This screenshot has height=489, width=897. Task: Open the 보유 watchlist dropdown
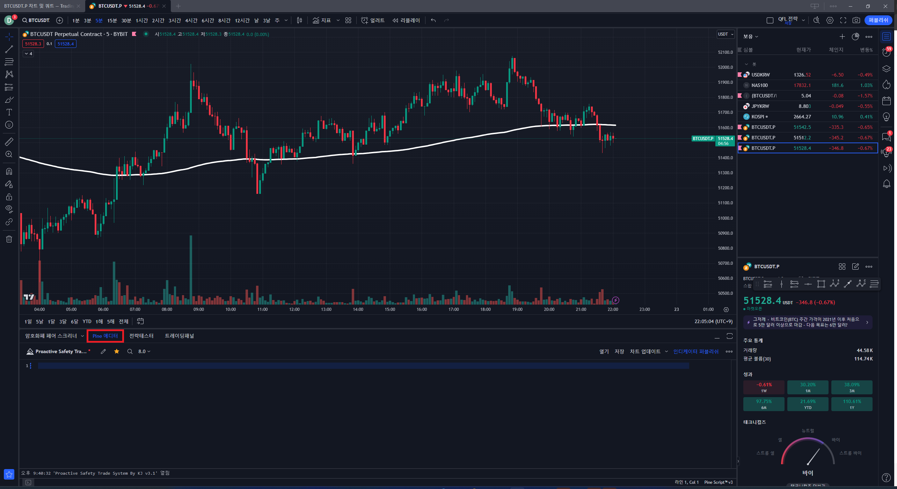[751, 36]
